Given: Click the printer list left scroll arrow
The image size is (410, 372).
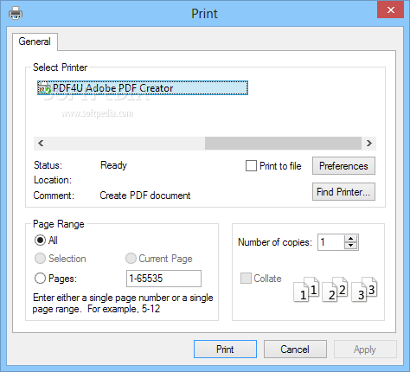Looking at the screenshot, I should pos(41,144).
